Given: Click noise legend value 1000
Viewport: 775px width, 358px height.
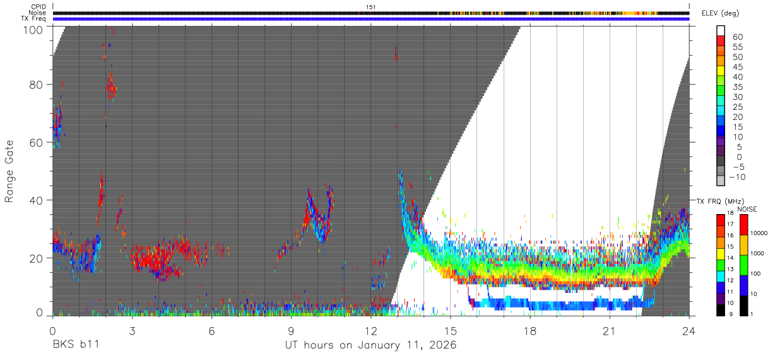Looking at the screenshot, I should point(756,254).
